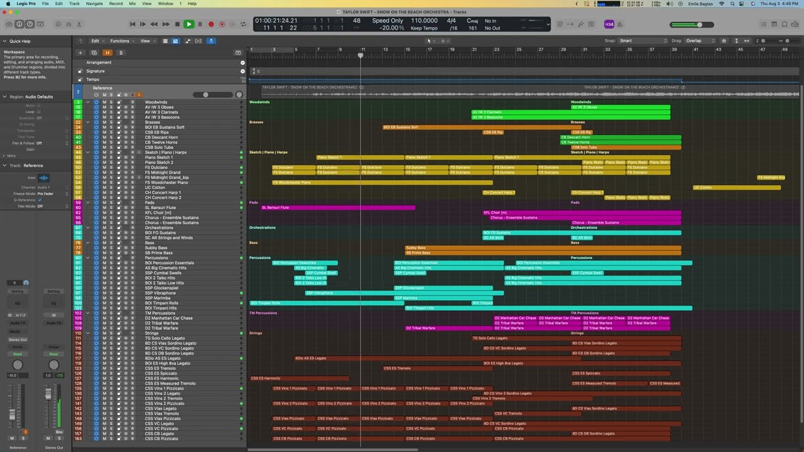Viewport: 804px width, 452px height.
Task: Open the Navigate menu in menu bar
Action: tap(94, 4)
